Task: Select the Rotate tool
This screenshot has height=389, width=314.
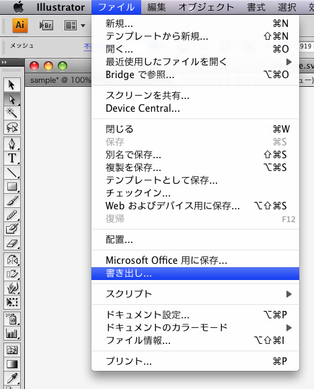Action: (x=11, y=260)
